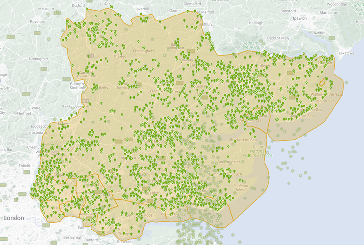Click the A102 road shield
Viewport: 364px width, 245px height.
coord(46,225)
